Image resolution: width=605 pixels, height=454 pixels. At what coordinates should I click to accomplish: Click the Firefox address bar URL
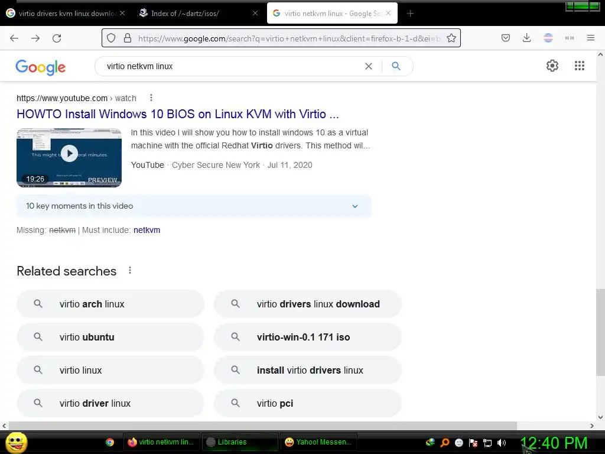tap(288, 38)
